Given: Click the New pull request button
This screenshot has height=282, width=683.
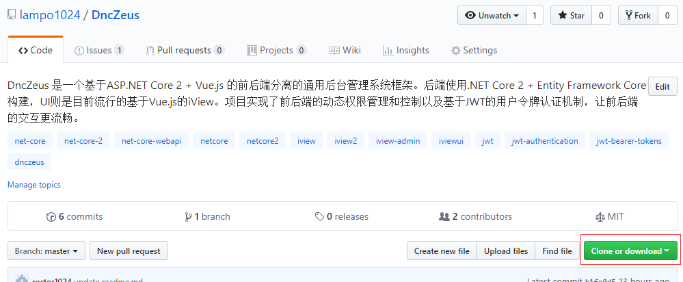Looking at the screenshot, I should click(x=129, y=251).
